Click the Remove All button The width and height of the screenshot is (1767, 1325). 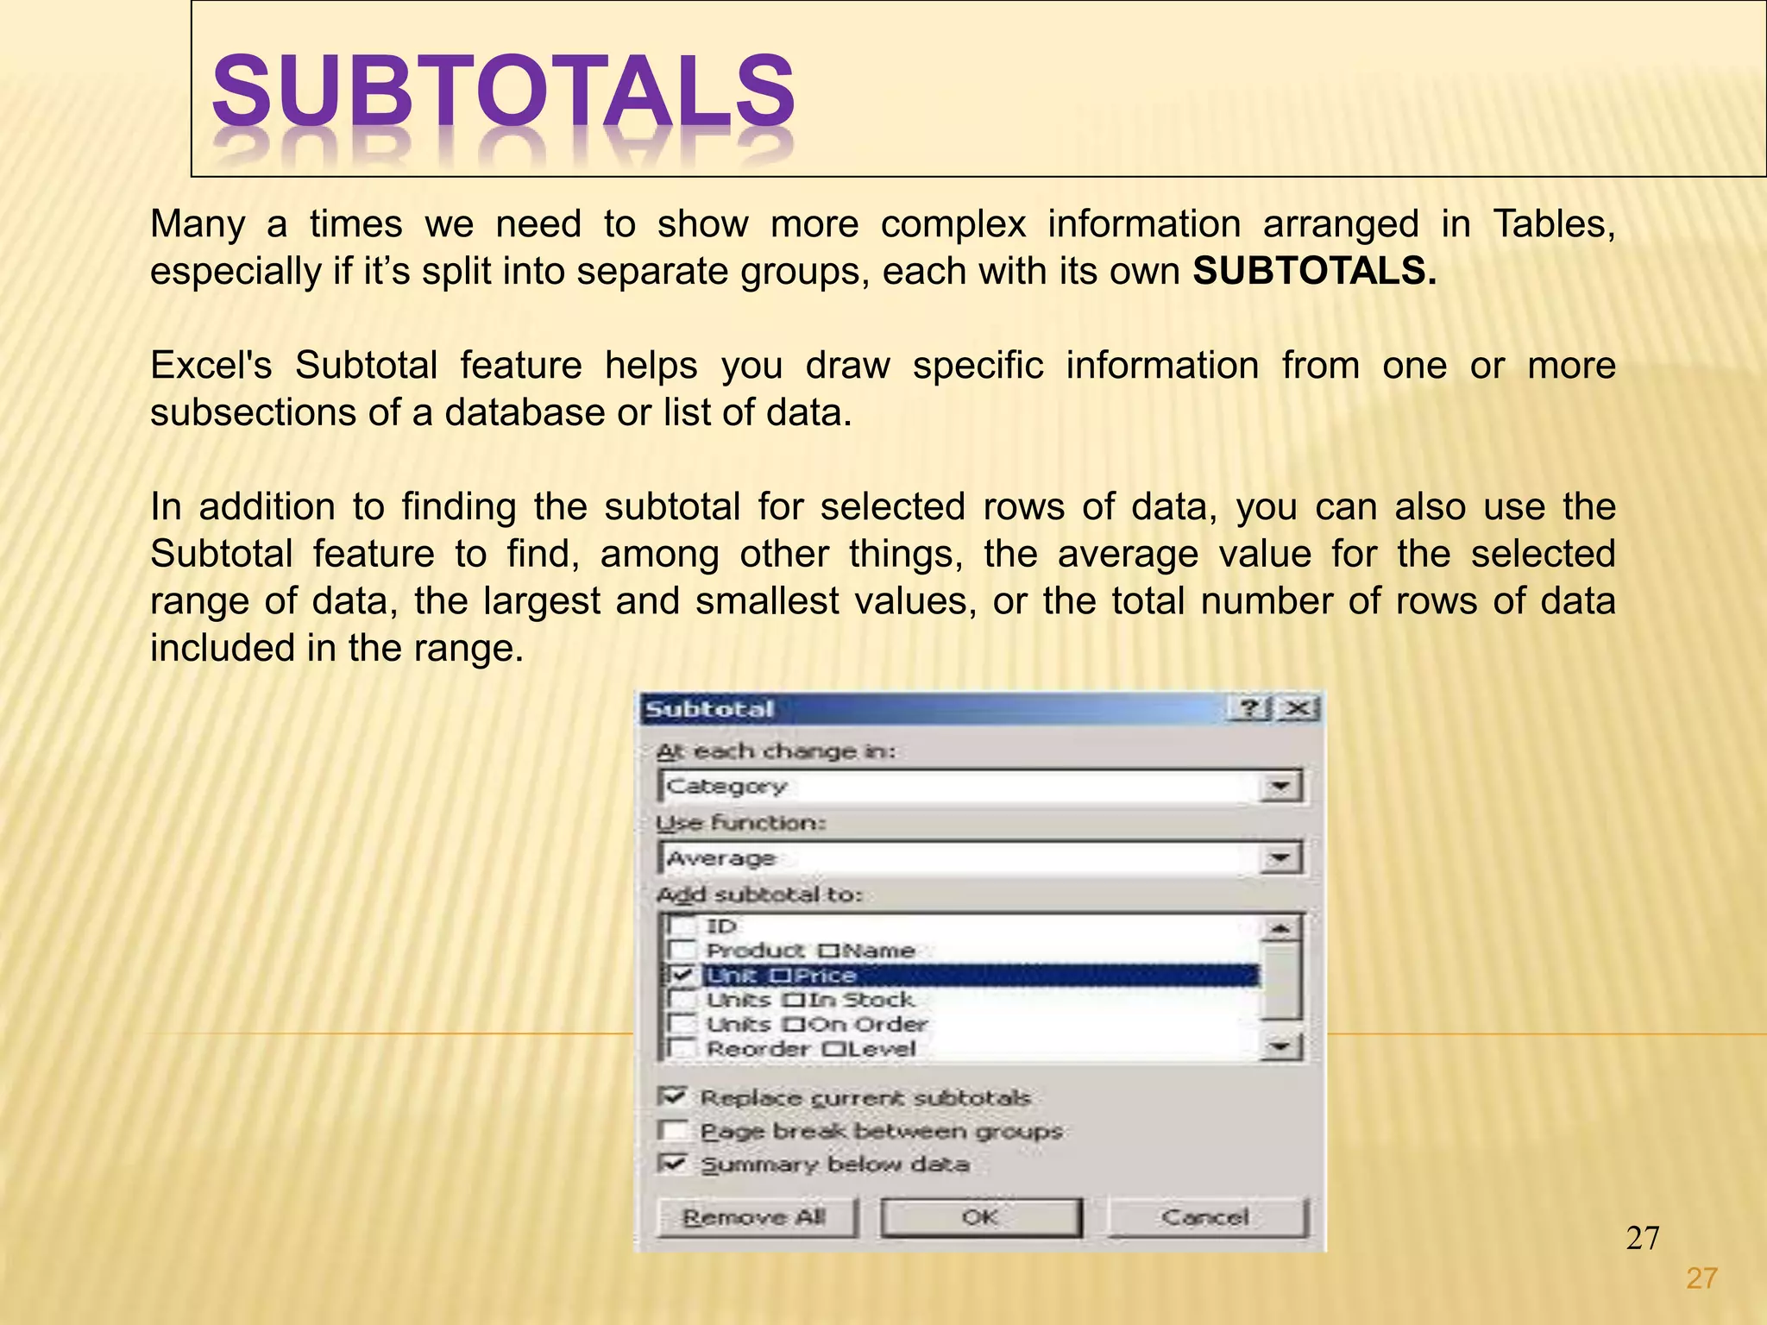(757, 1217)
